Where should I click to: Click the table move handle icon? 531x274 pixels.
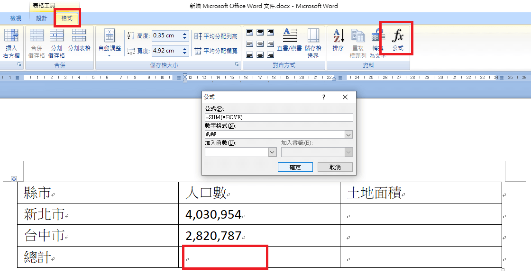(14, 179)
